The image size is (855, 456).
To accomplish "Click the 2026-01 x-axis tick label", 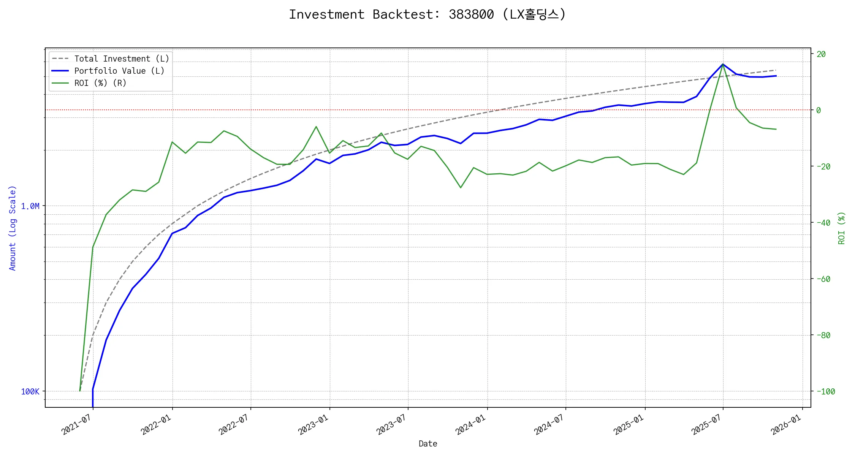I will point(786,425).
